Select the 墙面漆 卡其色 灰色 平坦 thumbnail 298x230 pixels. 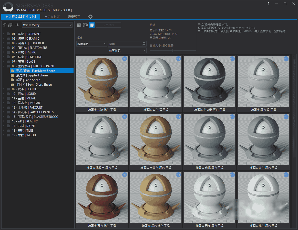tap(156, 139)
